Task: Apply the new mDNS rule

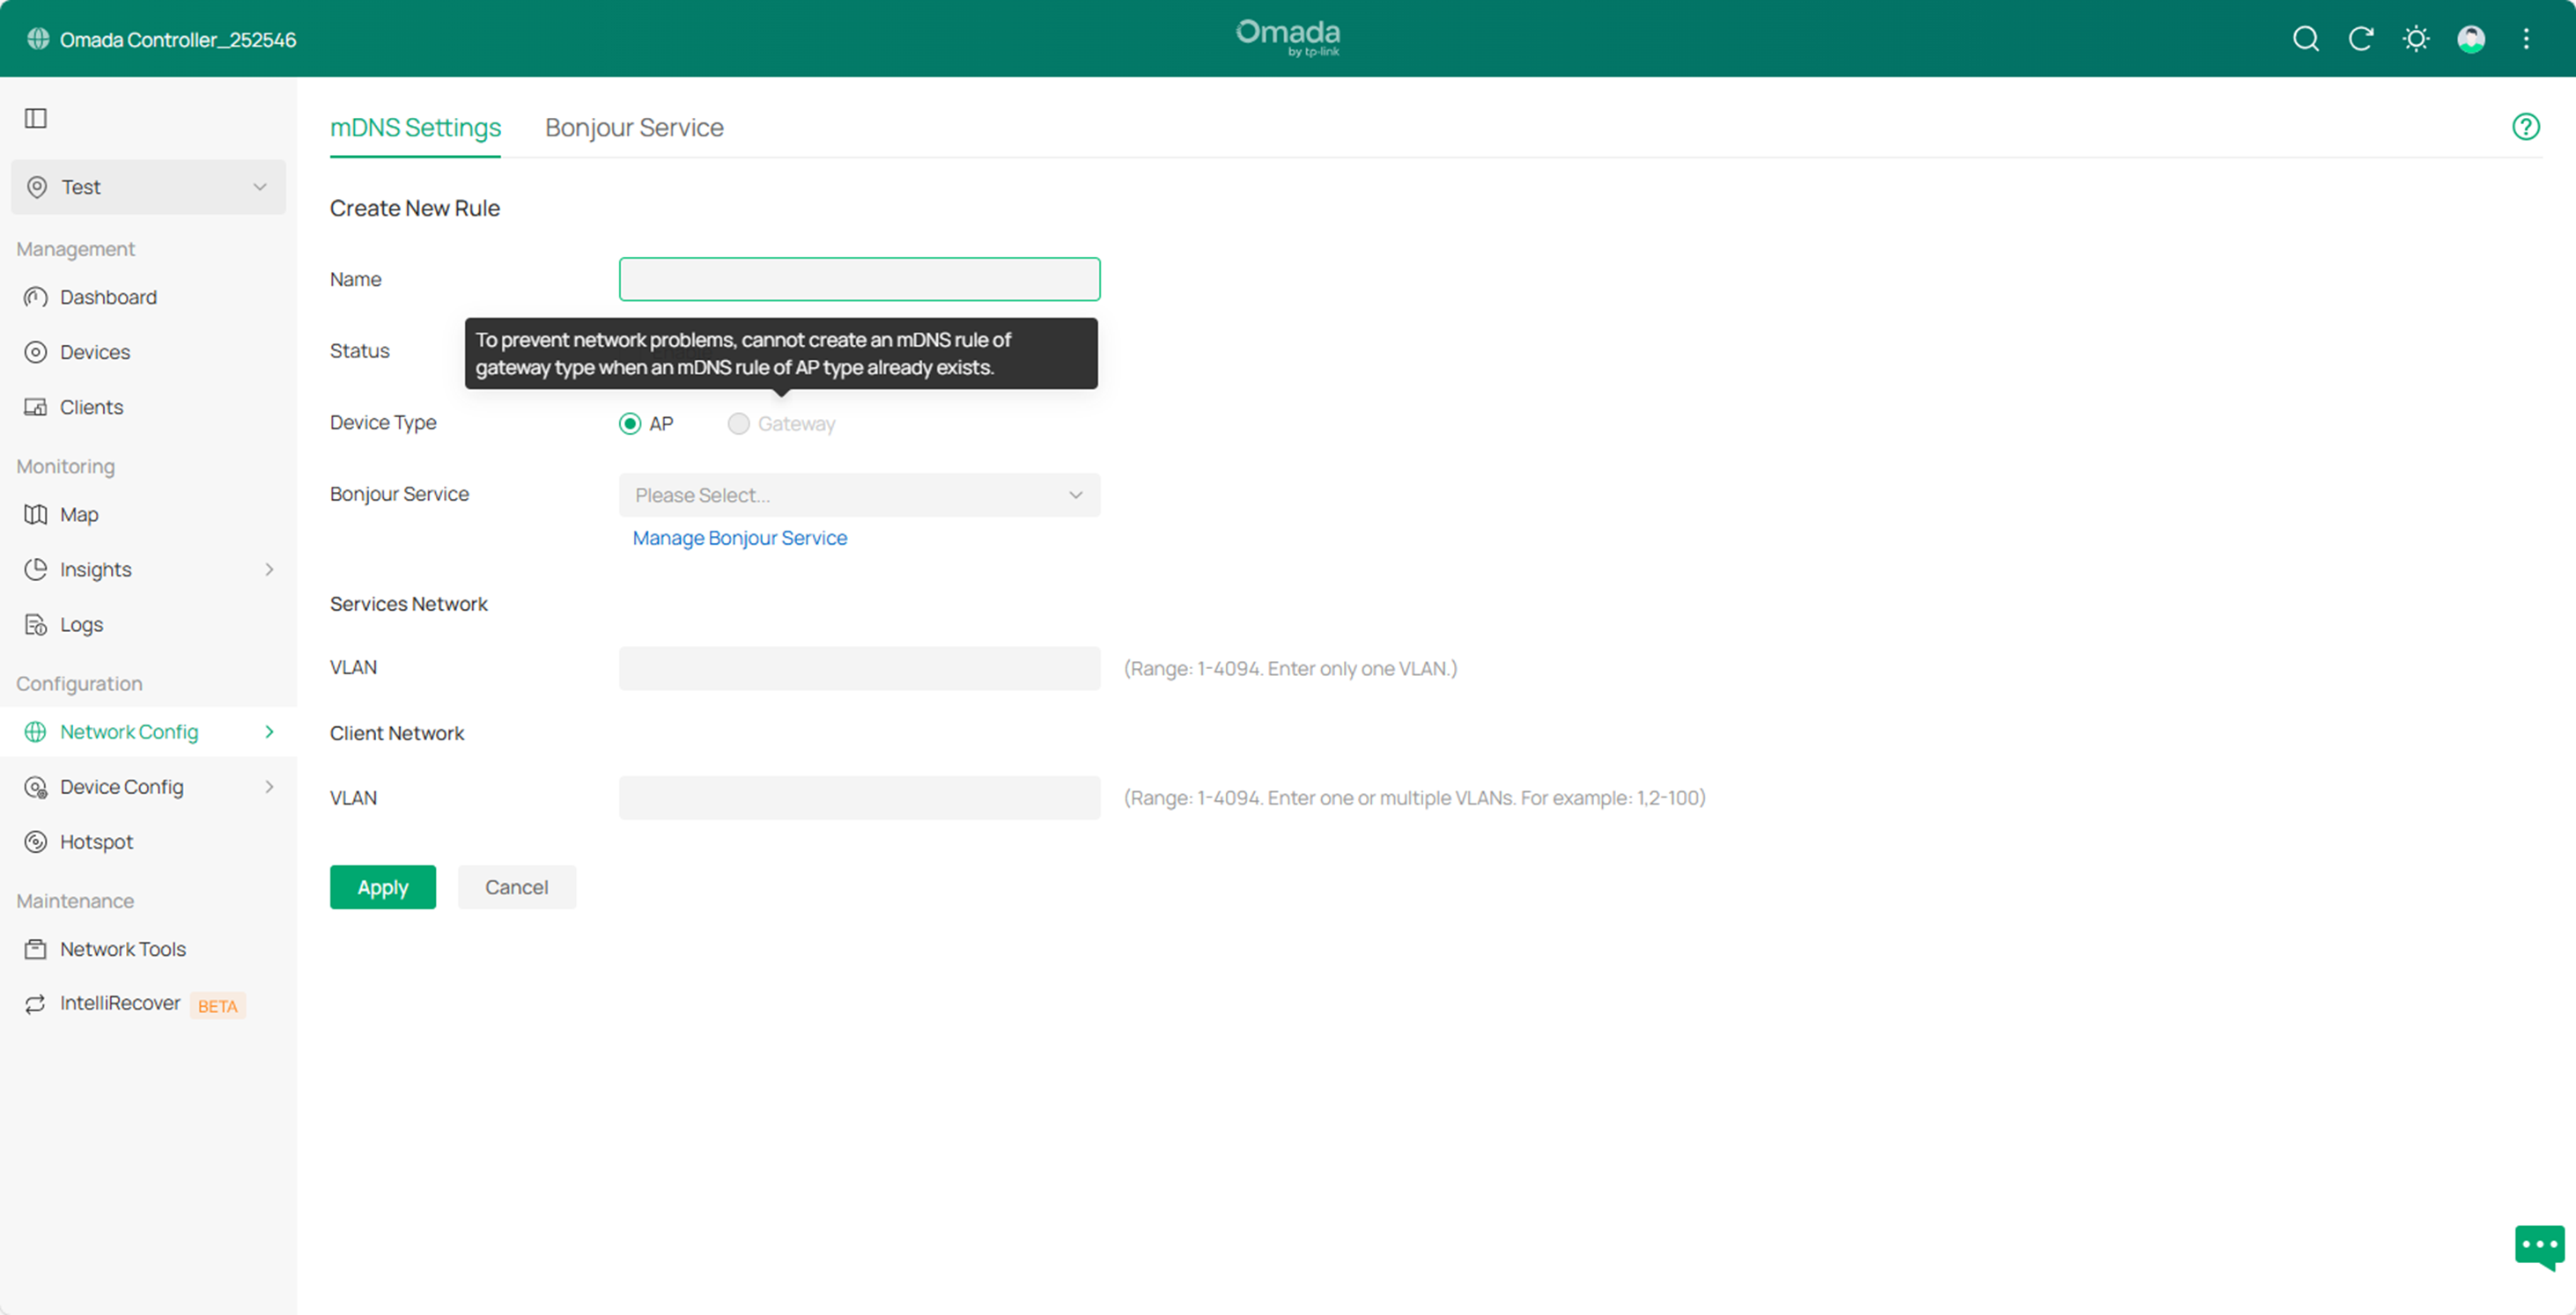Action: [x=382, y=886]
